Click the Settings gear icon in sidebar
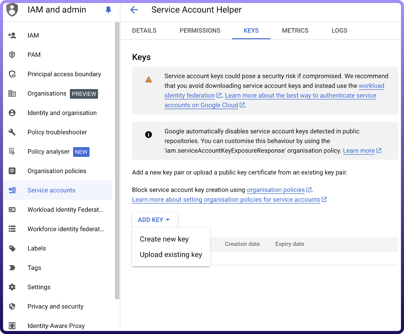Screen dimensions: 404x334 point(12,287)
